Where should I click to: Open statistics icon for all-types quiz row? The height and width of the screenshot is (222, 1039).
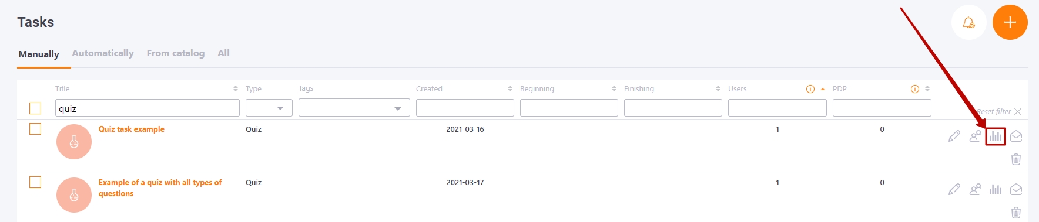[995, 189]
